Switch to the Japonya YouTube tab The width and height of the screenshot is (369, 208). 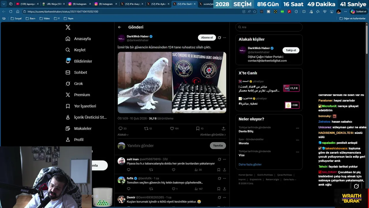(27, 4)
